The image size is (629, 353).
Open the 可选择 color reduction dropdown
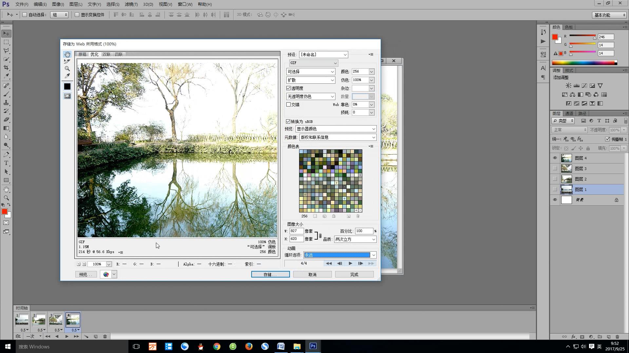click(311, 72)
